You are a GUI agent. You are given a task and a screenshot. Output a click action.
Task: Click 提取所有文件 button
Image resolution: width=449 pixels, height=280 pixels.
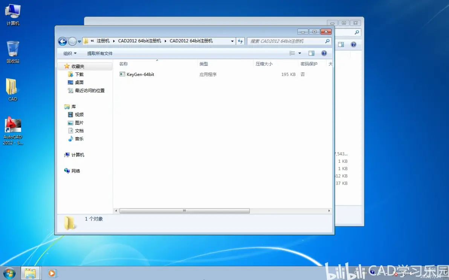tap(100, 53)
